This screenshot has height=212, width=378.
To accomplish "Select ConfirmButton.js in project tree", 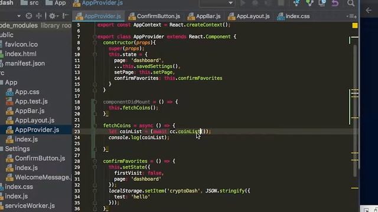I will pyautogui.click(x=40, y=158).
